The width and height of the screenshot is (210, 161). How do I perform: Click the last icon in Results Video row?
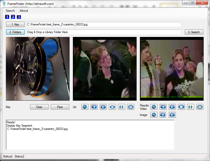coord(200,107)
